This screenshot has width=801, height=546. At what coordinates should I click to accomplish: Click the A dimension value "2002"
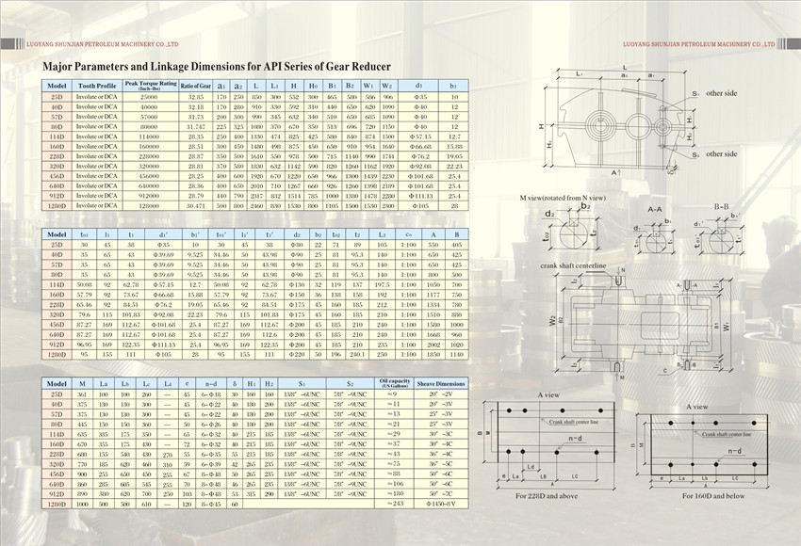pos(433,345)
